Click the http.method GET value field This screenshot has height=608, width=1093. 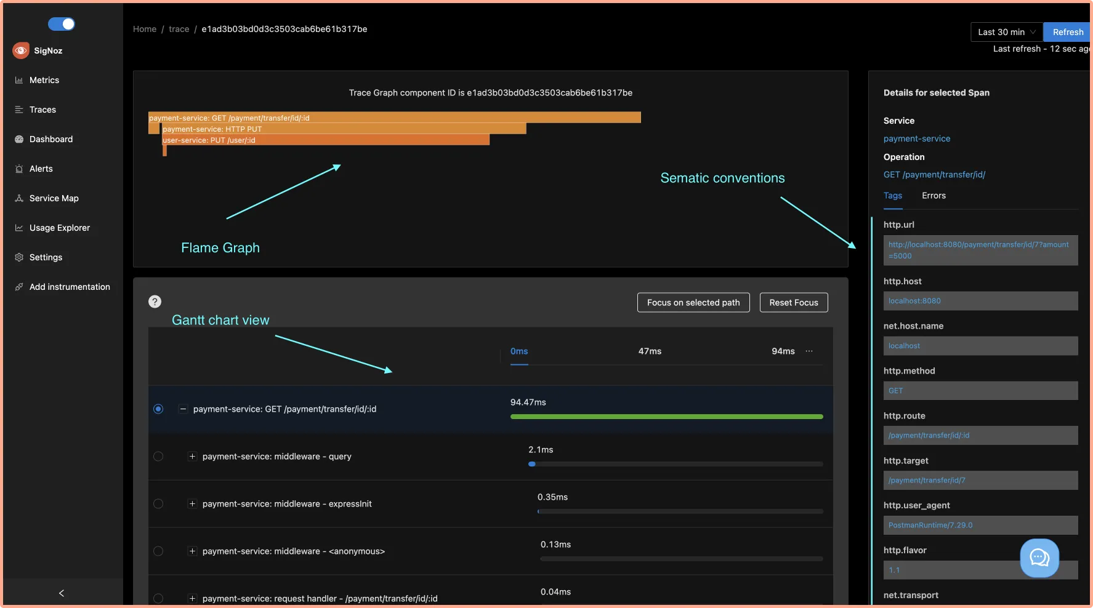(980, 391)
